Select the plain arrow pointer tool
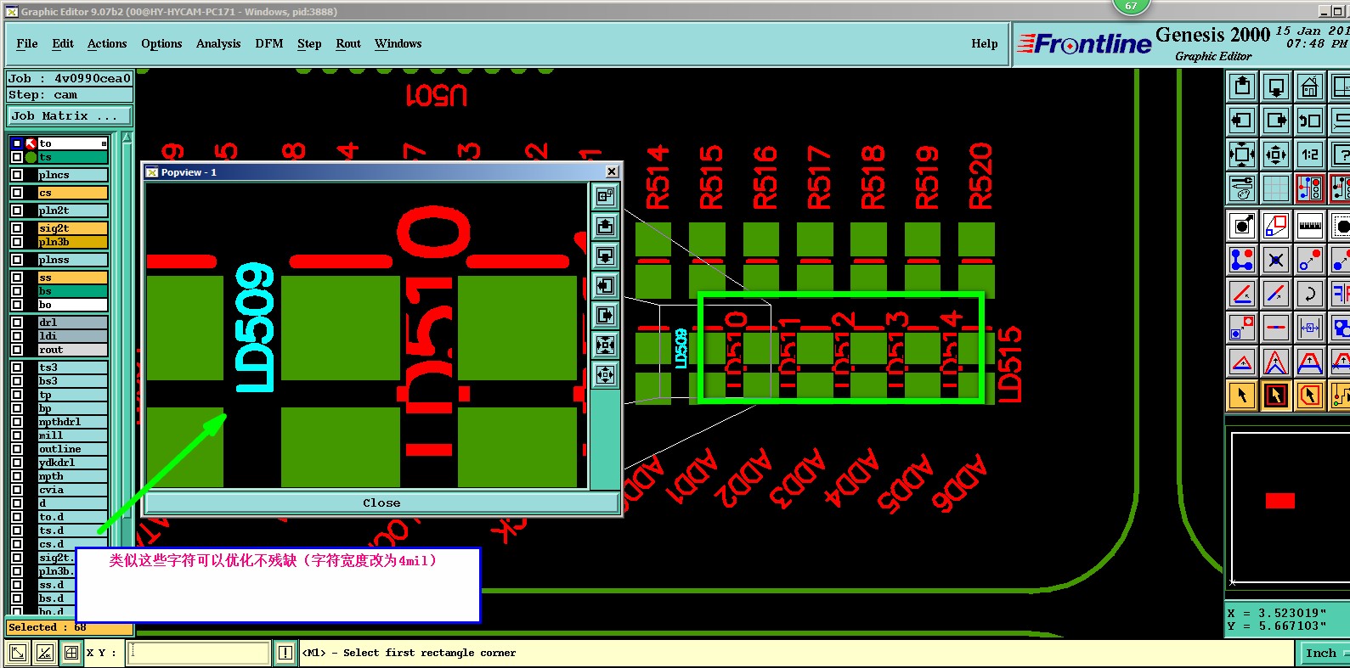This screenshot has width=1350, height=668. (1243, 396)
